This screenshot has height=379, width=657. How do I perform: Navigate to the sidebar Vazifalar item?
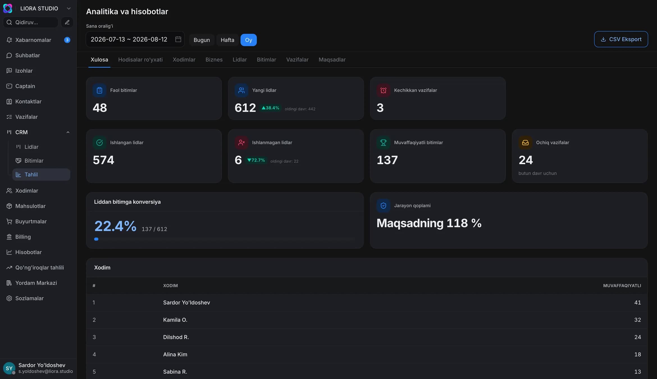tap(38, 117)
